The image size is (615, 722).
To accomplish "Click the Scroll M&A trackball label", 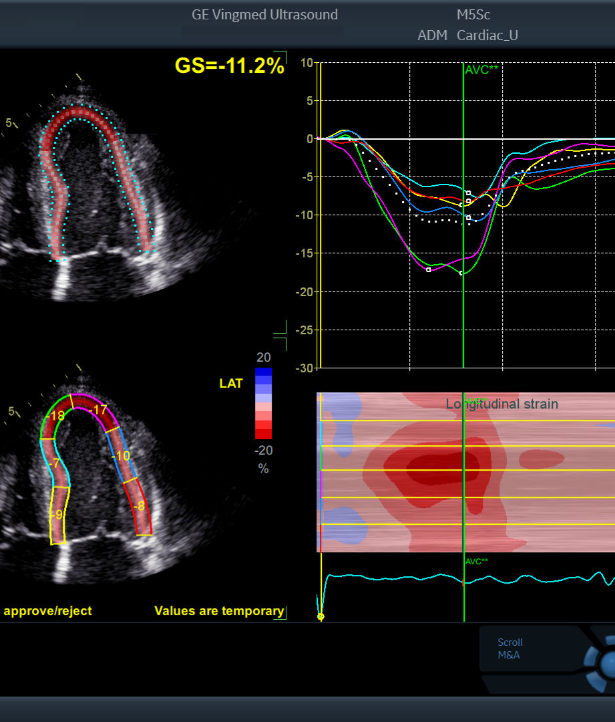I will [509, 648].
